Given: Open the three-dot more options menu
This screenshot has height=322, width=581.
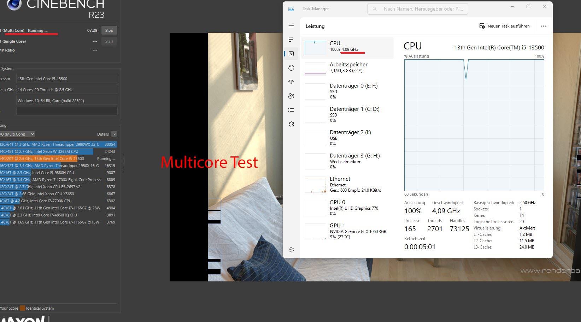Looking at the screenshot, I should pyautogui.click(x=544, y=26).
